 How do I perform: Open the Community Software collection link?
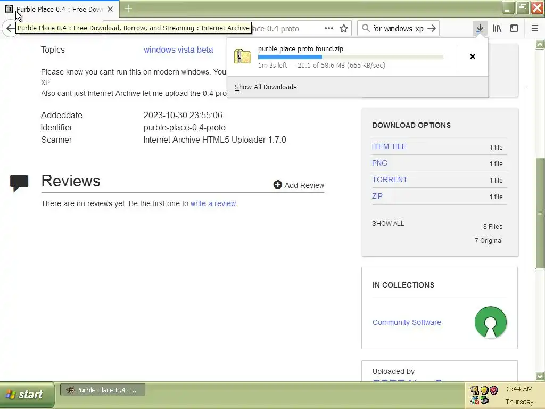[x=407, y=322]
